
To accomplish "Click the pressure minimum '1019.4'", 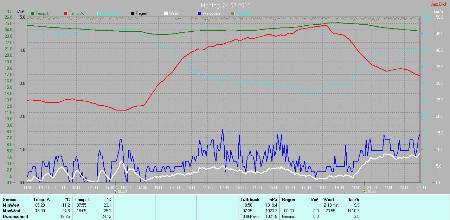I will [x=271, y=205].
